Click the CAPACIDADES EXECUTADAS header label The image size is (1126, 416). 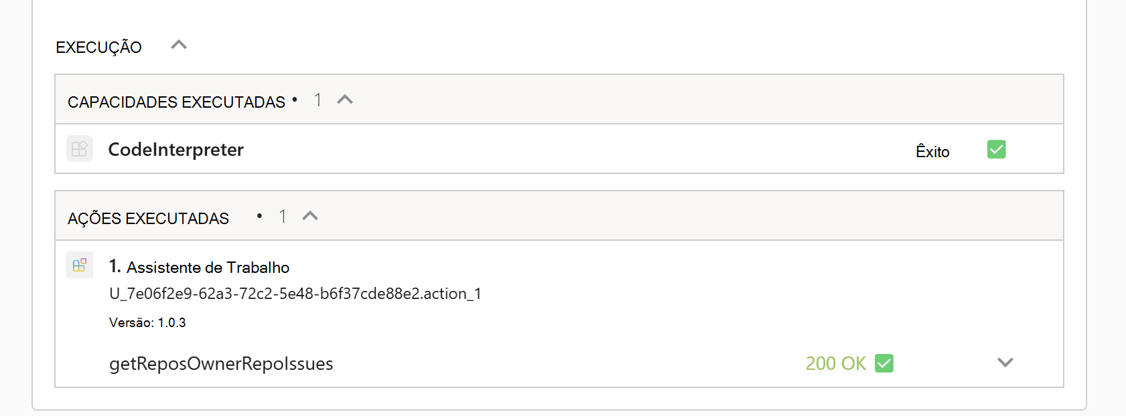click(176, 102)
